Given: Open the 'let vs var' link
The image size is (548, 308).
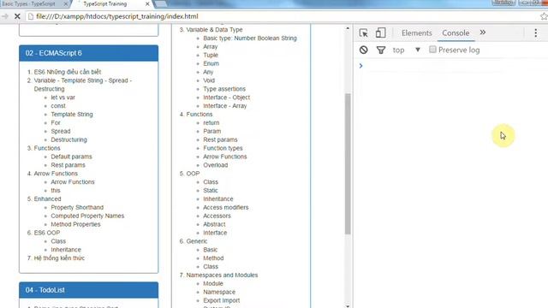Looking at the screenshot, I should click(x=63, y=98).
